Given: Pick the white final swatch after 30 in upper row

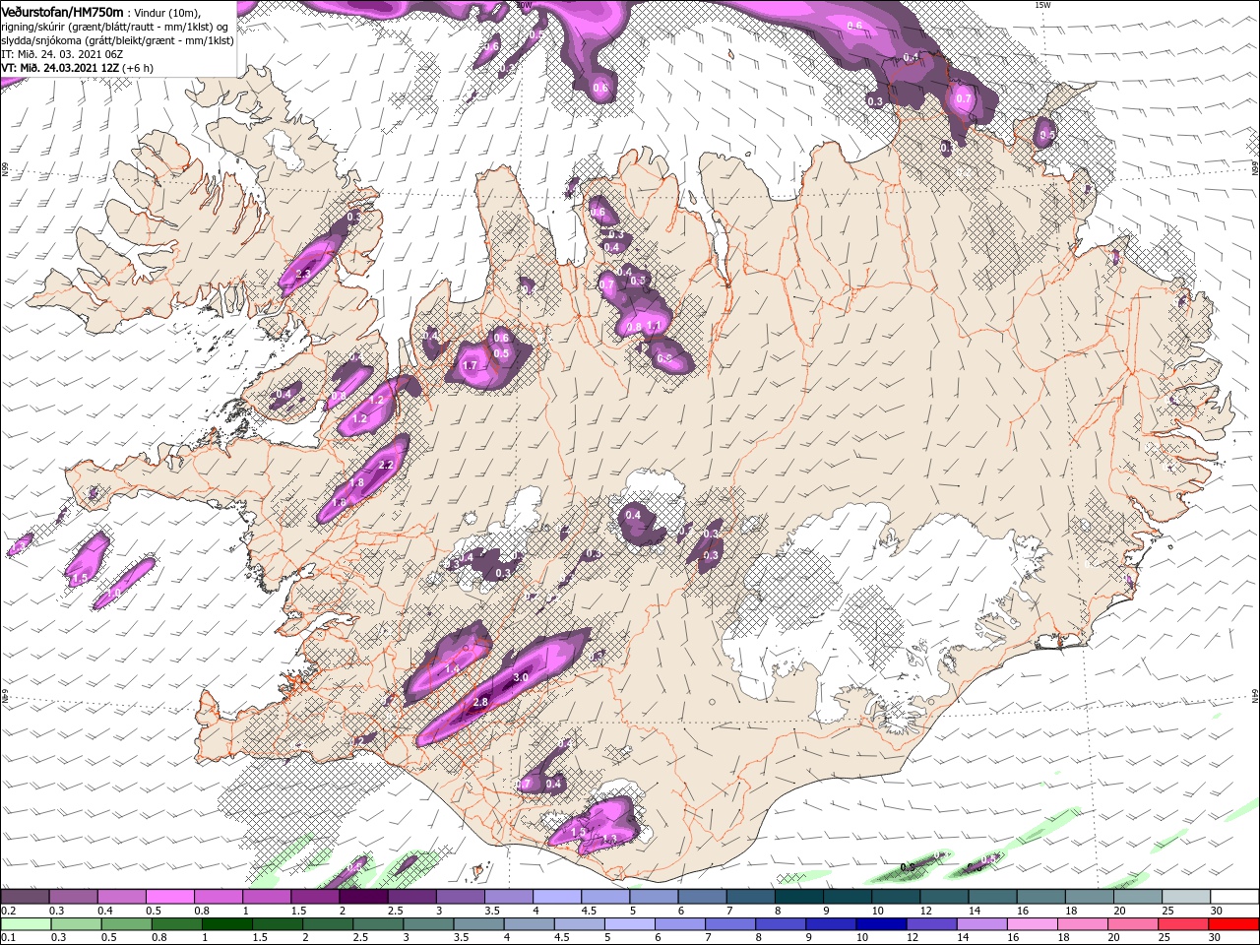Looking at the screenshot, I should [x=1235, y=897].
